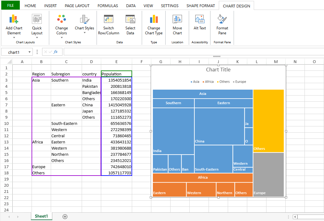Open the Chart Styles gallery icon
The height and width of the screenshot is (221, 324).
[84, 19]
